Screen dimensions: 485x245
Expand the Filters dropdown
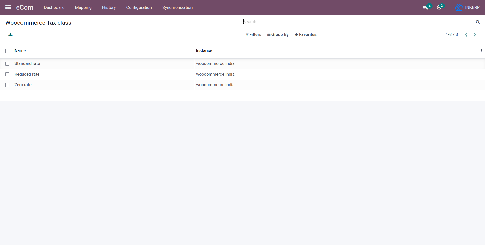tap(253, 35)
